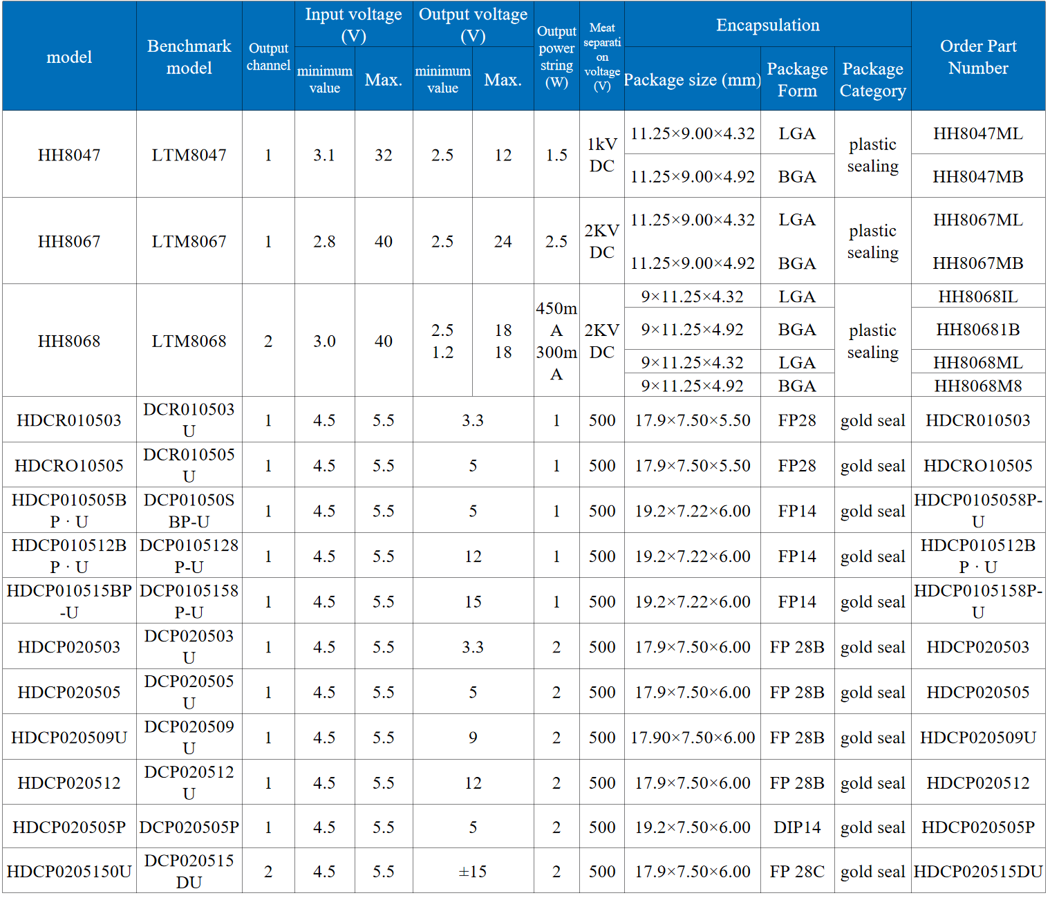This screenshot has width=1050, height=900.
Task: Click order part number HH8067MB
Action: [x=977, y=263]
